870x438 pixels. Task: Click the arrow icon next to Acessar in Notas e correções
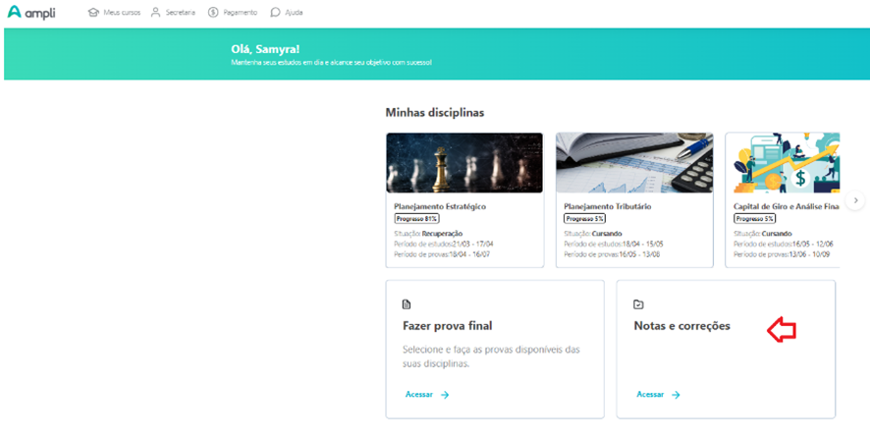(x=676, y=395)
